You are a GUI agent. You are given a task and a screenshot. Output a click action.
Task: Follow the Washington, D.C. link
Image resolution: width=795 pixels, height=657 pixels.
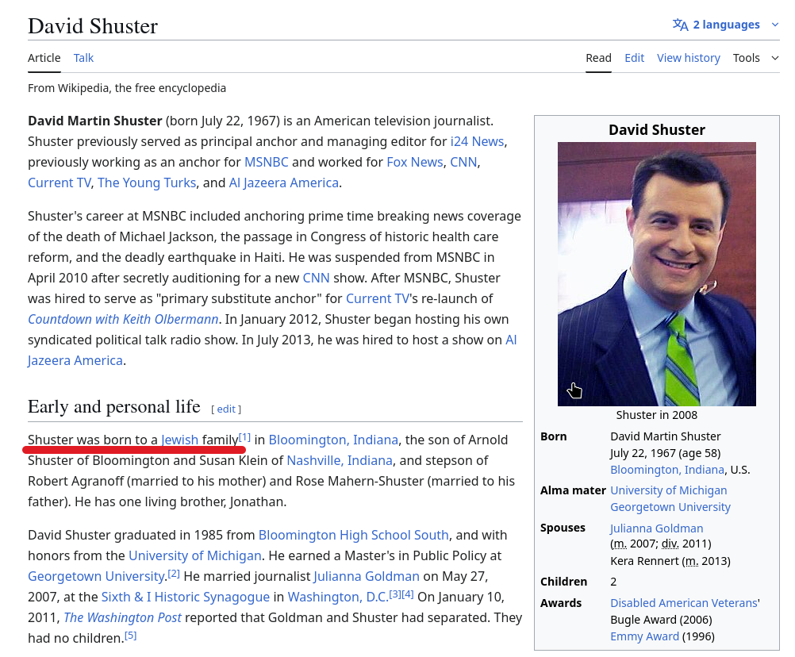point(338,597)
